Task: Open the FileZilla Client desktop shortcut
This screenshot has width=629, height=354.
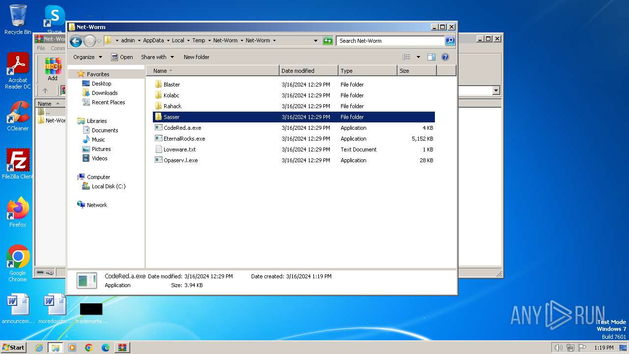Action: click(x=18, y=164)
